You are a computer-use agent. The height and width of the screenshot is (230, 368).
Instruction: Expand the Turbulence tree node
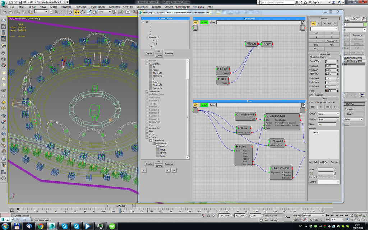(147, 92)
